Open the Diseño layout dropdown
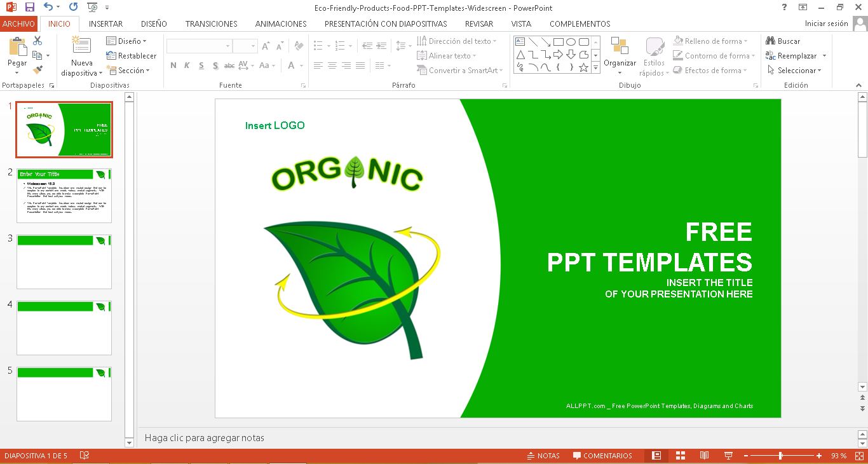 click(x=126, y=41)
